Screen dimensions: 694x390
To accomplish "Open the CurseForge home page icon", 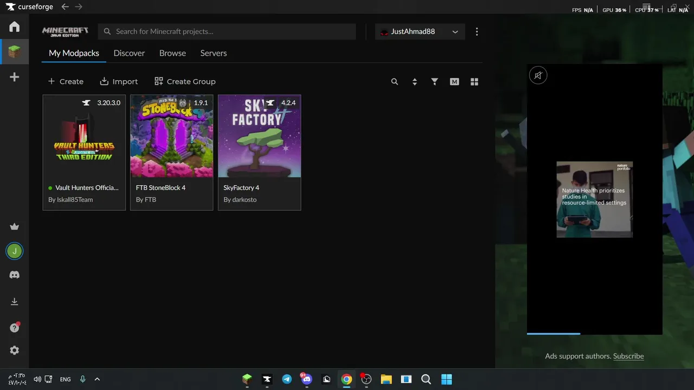I will [x=15, y=27].
